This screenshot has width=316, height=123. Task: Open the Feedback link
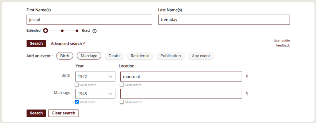[283, 45]
